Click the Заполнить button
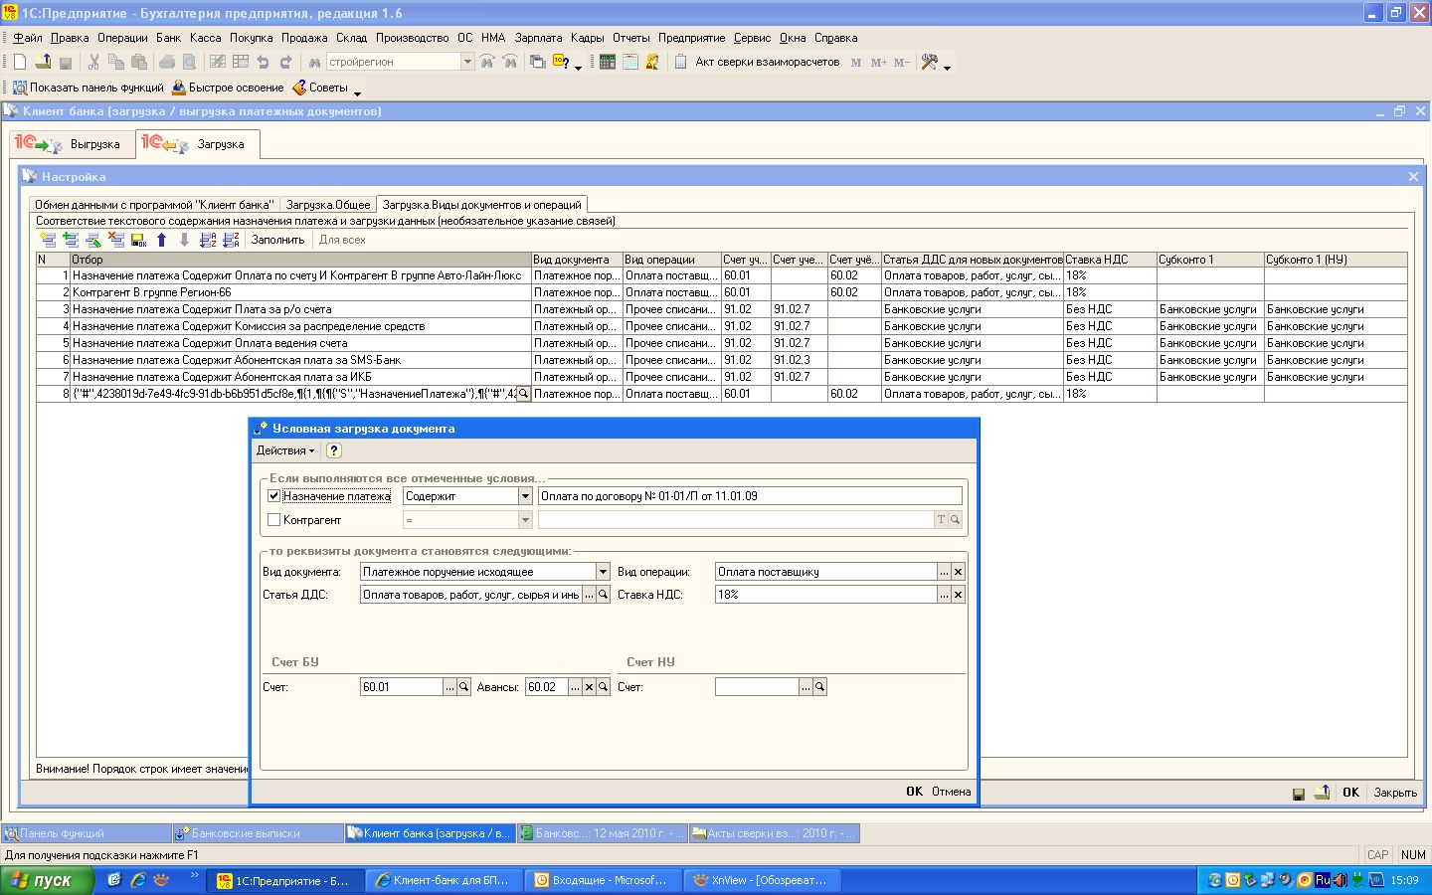The image size is (1432, 895). pos(277,240)
